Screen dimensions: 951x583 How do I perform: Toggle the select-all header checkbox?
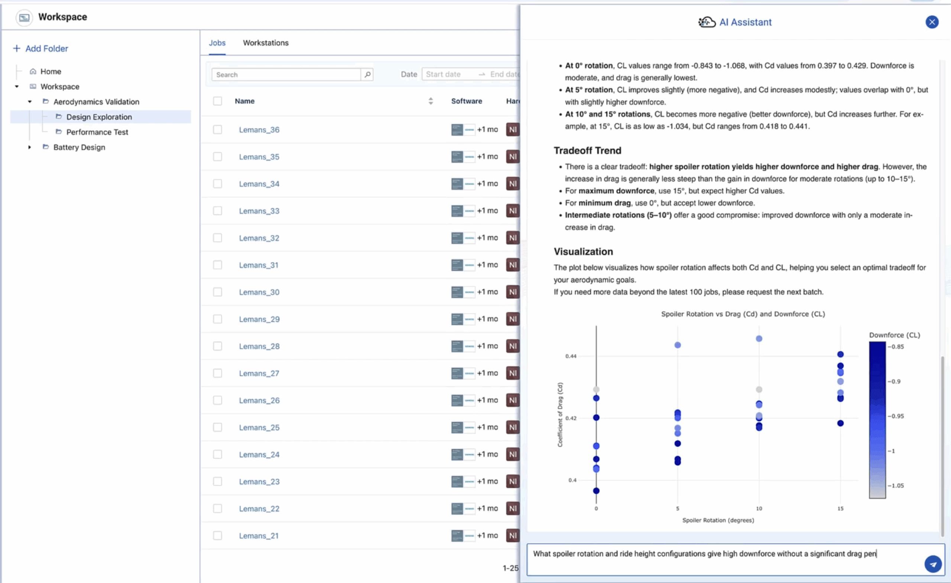pyautogui.click(x=218, y=101)
